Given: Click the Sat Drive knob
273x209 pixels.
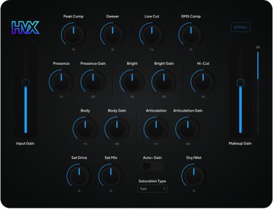Looking at the screenshot, I should coord(79,175).
